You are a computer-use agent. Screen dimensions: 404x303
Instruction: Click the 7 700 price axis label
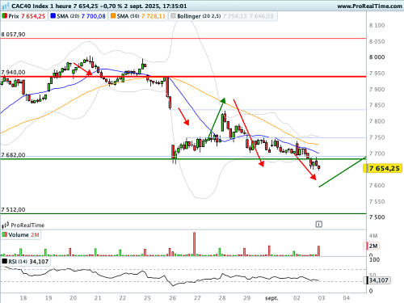(x=377, y=154)
